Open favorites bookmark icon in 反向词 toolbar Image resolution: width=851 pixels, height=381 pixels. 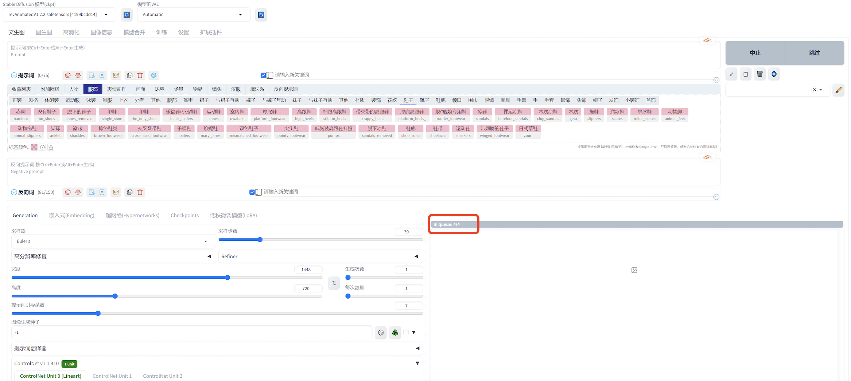point(102,192)
